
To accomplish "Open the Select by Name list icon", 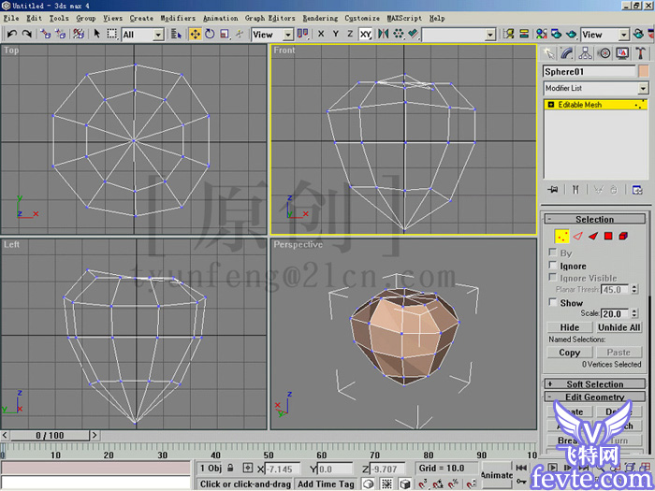I will click(176, 35).
